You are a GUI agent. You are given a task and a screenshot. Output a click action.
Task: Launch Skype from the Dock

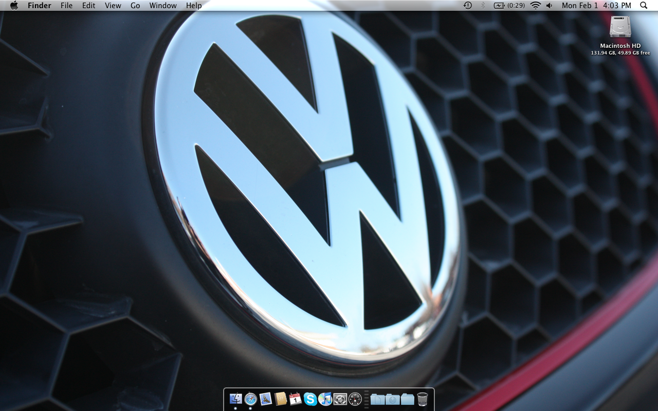(310, 399)
